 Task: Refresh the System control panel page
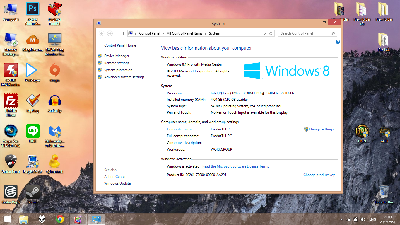271,33
